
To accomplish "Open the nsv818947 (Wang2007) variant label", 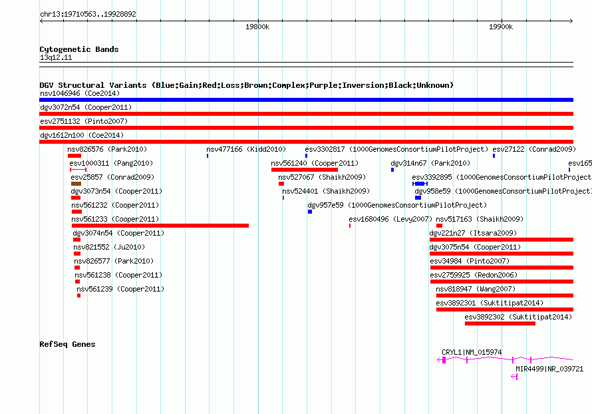I will 476,289.
